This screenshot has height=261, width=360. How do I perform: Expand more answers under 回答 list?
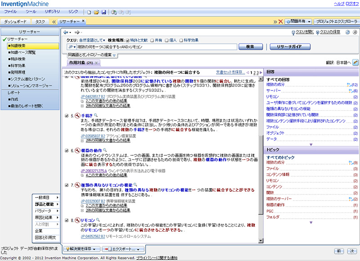pos(311,144)
